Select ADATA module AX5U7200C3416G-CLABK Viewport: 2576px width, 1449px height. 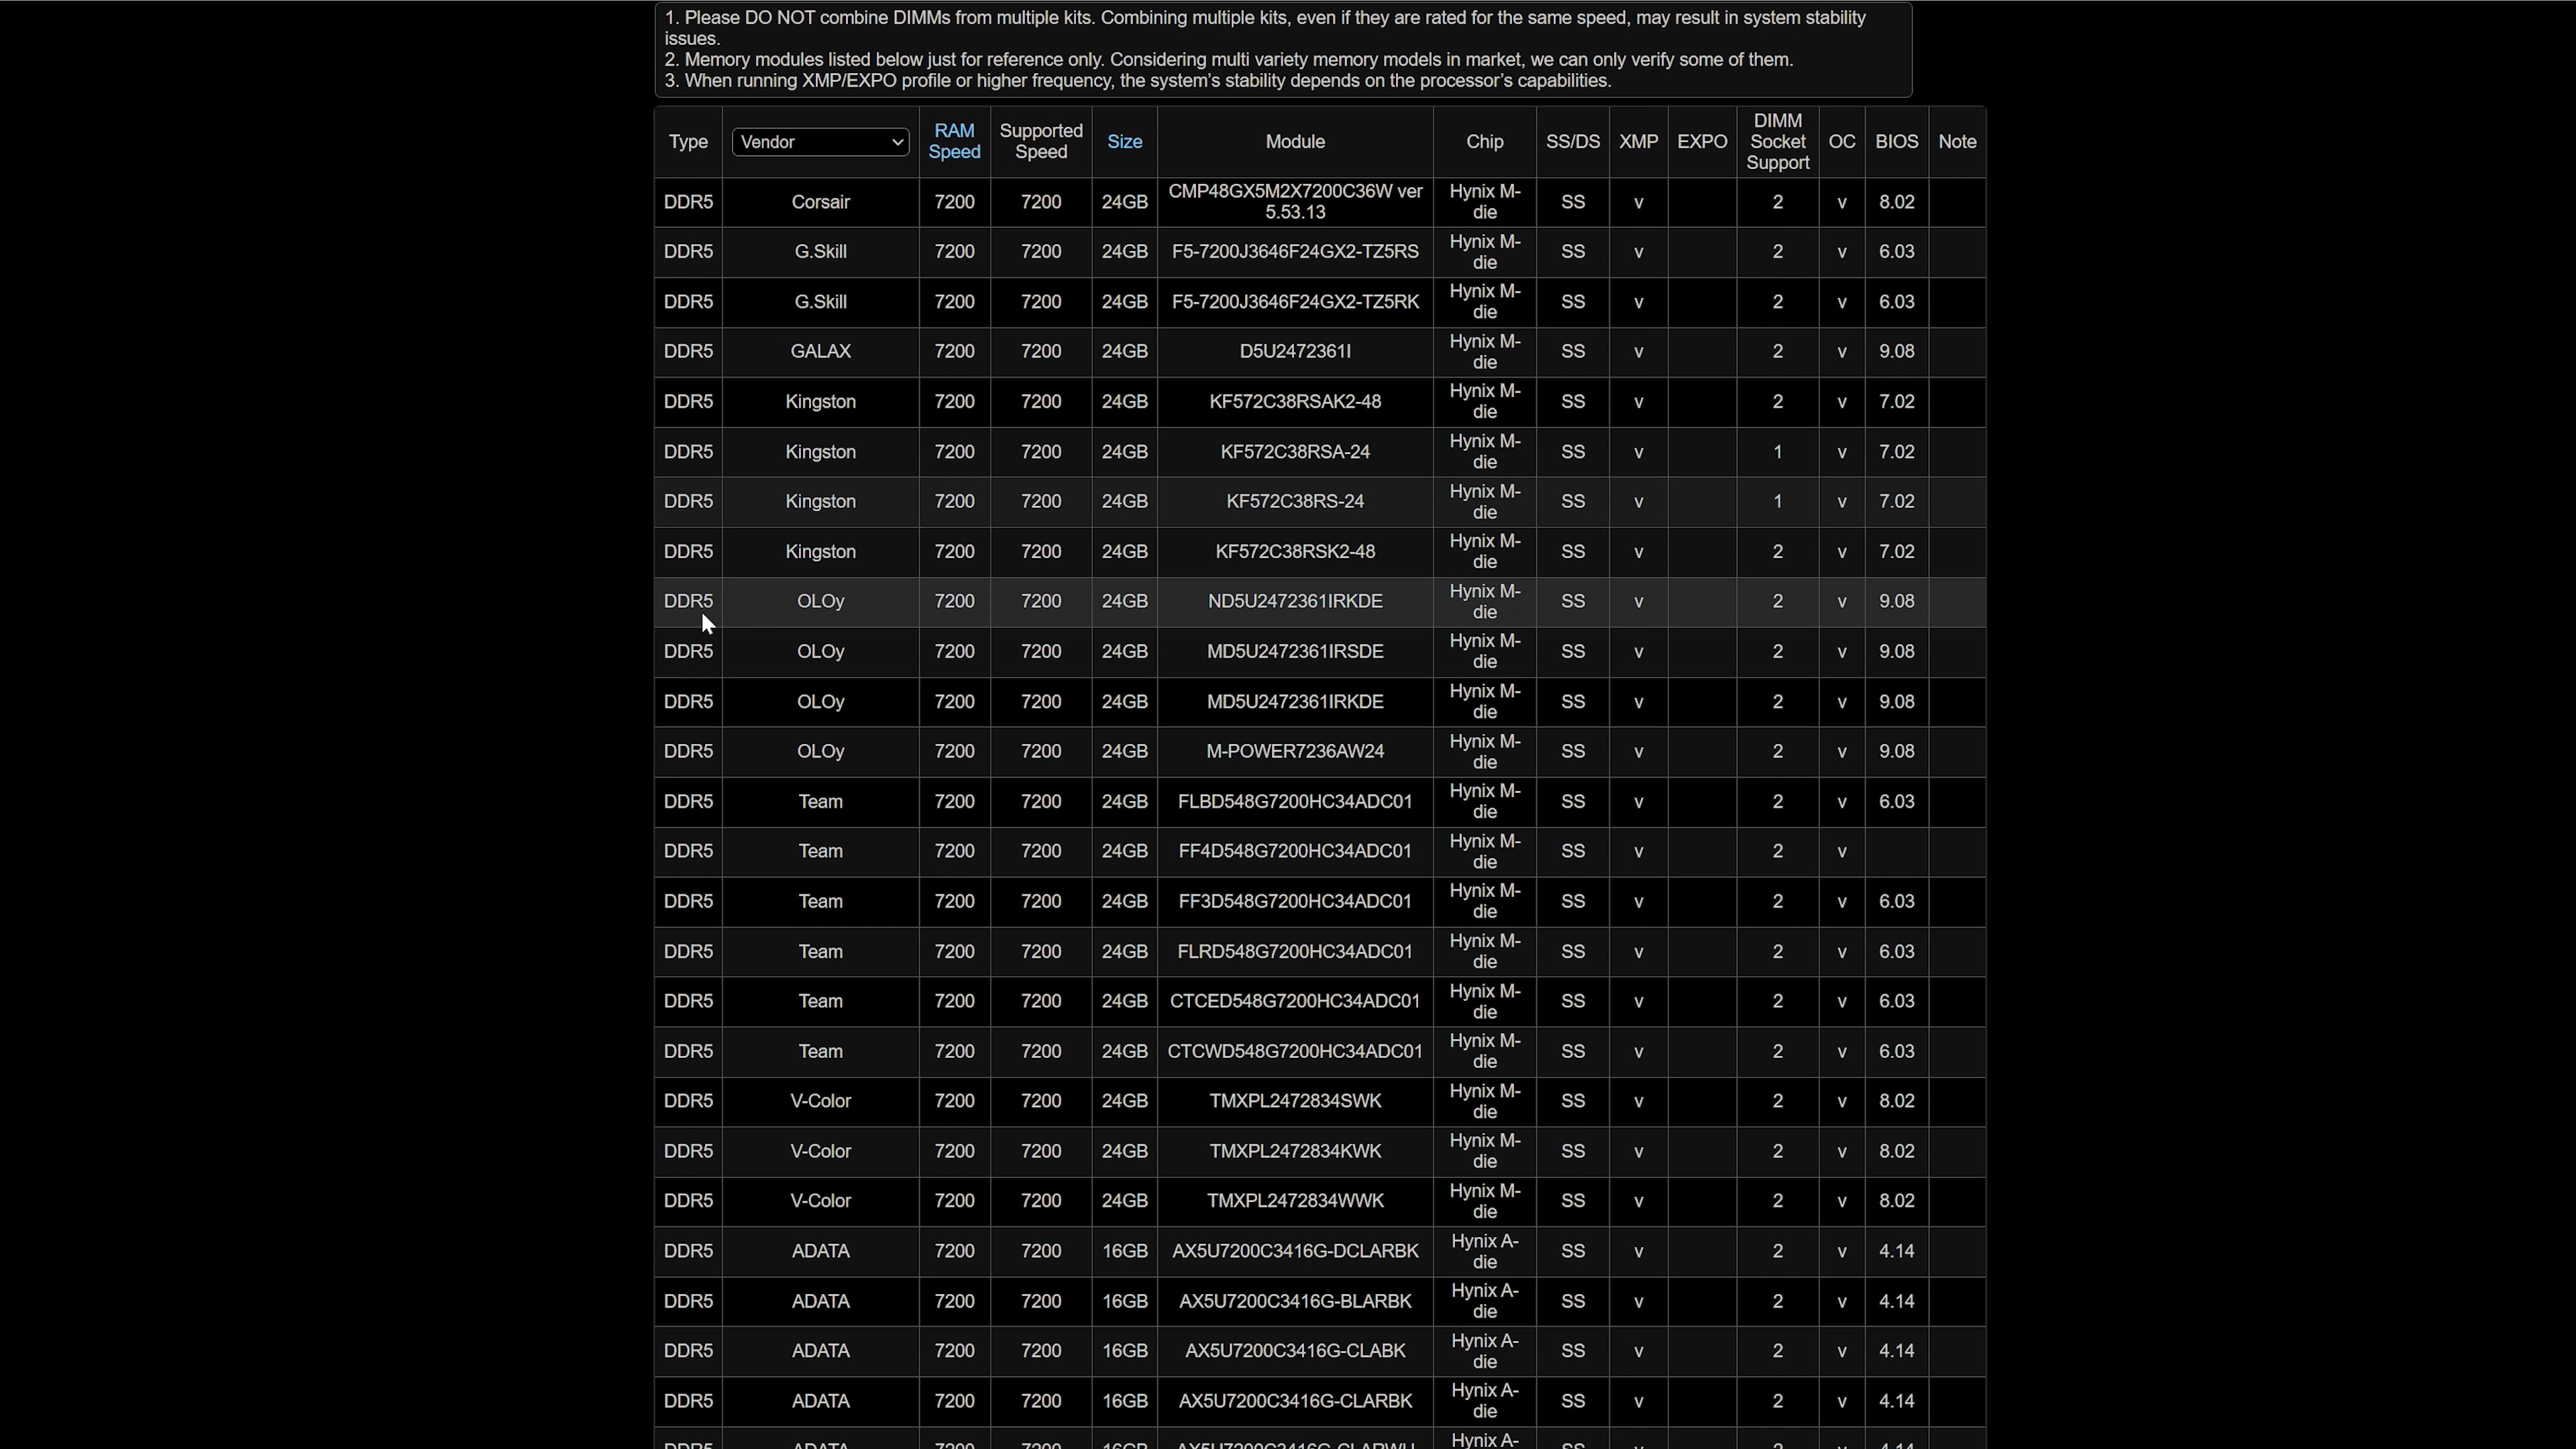(1295, 1352)
